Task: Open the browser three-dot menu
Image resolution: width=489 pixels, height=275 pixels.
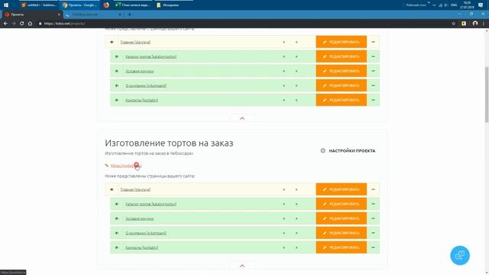Action: (x=484, y=24)
